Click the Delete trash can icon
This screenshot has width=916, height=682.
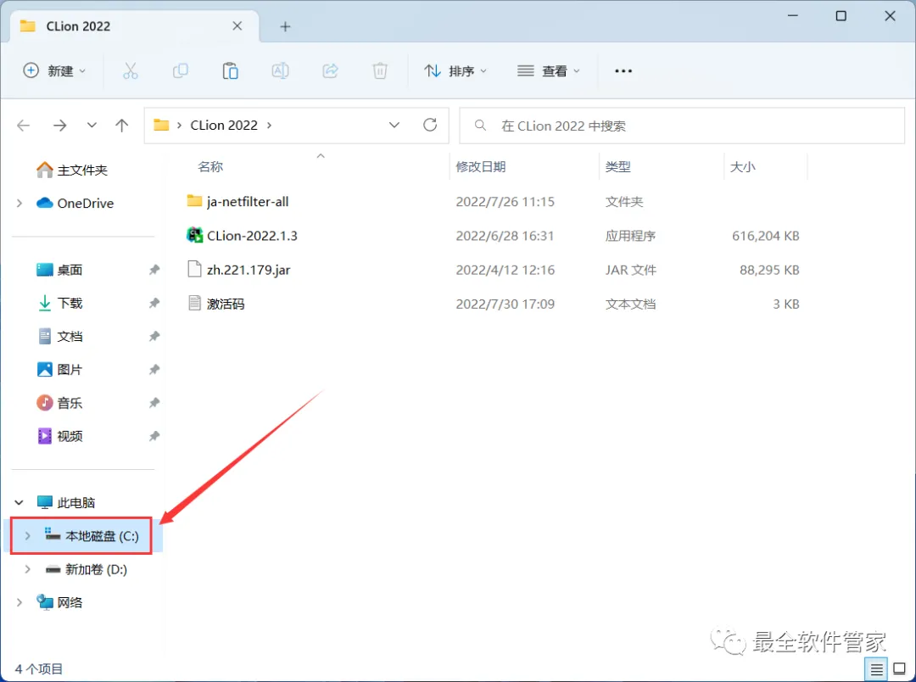tap(380, 70)
